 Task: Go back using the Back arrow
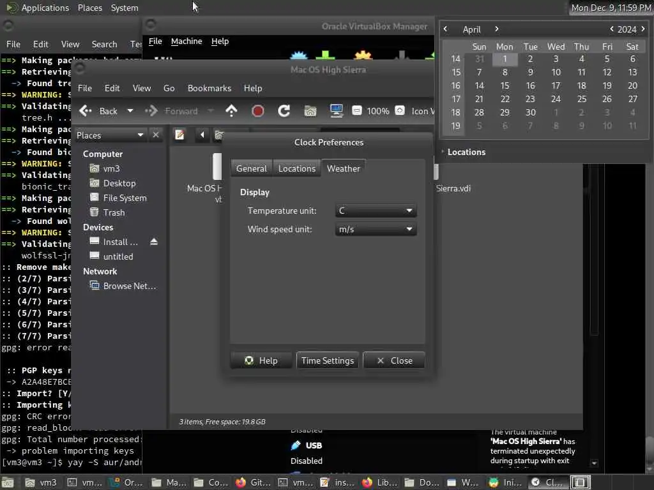[x=98, y=111]
